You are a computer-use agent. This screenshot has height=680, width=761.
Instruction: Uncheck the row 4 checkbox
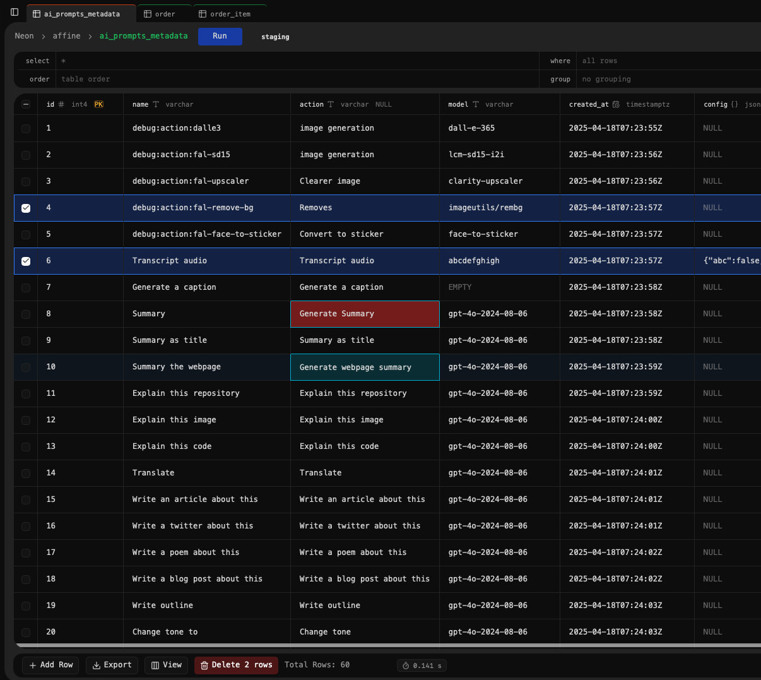(x=26, y=208)
